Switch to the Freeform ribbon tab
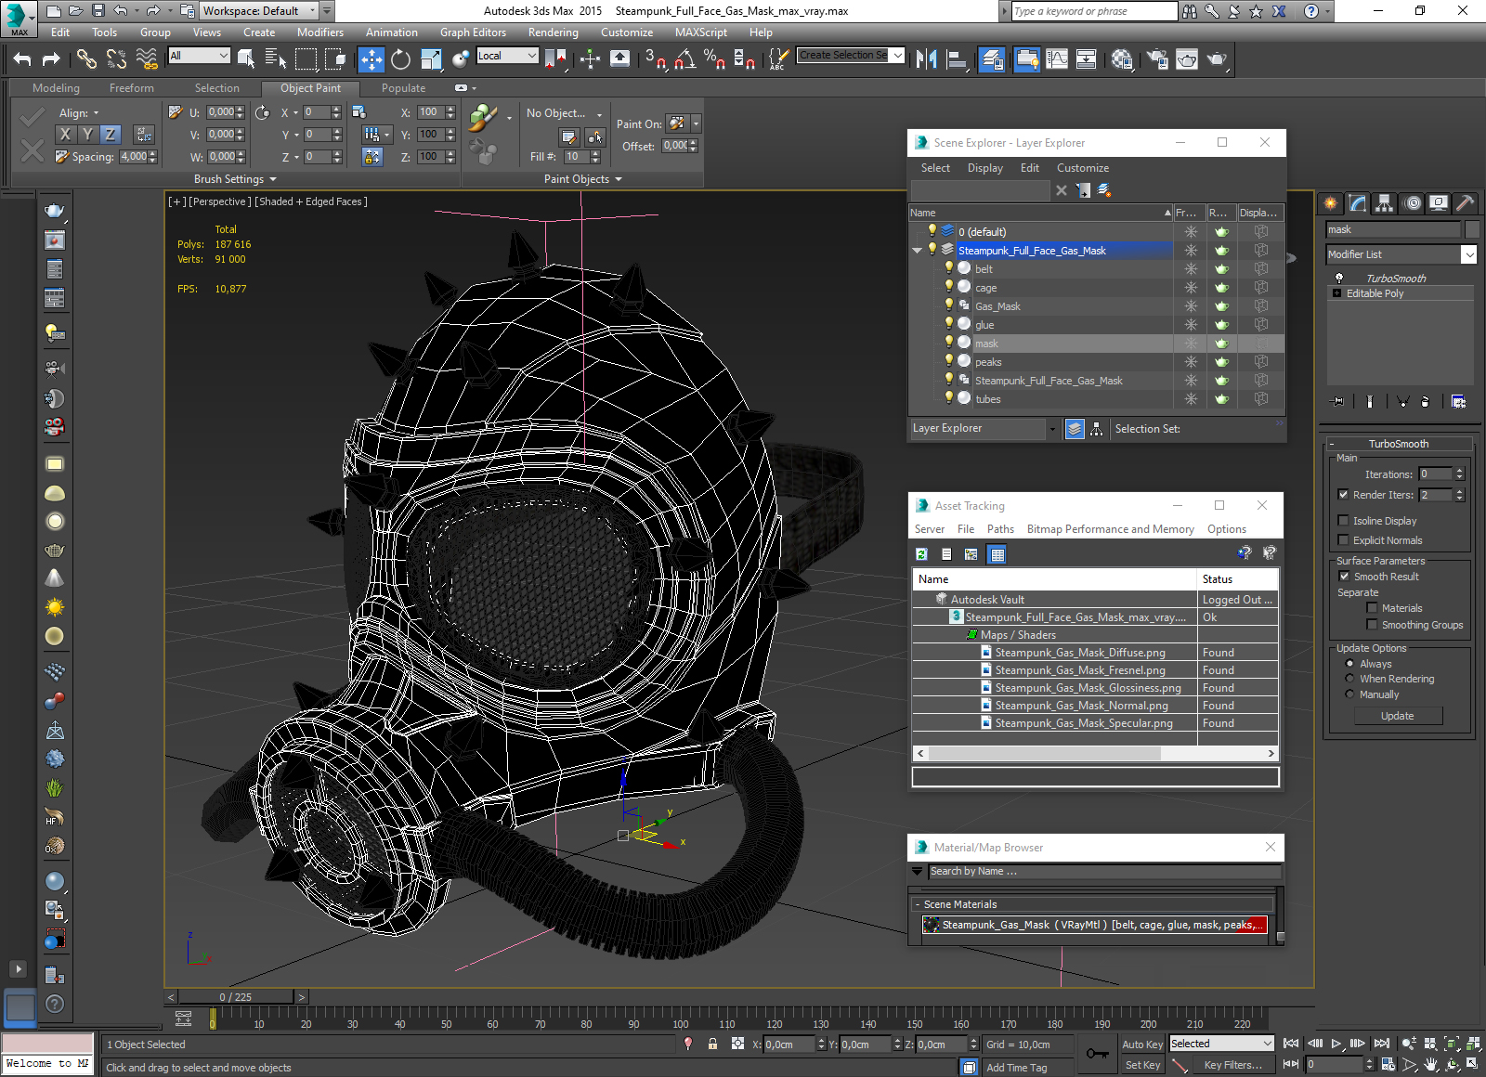 tap(132, 88)
